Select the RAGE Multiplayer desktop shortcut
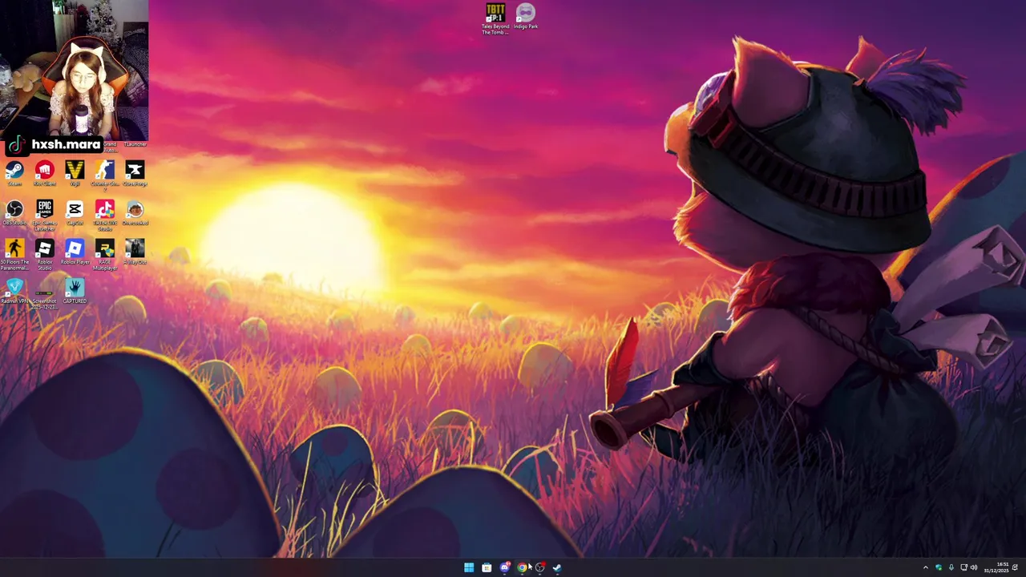Image resolution: width=1026 pixels, height=577 pixels. coord(105,255)
